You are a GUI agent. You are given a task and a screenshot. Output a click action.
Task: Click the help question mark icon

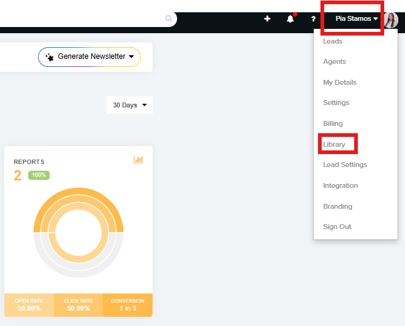point(313,19)
